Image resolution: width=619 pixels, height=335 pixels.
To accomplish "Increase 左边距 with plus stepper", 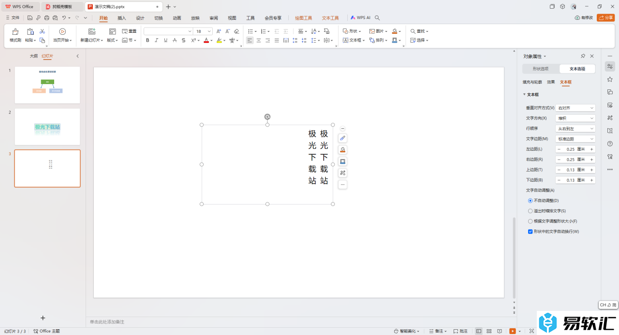I will click(x=591, y=149).
